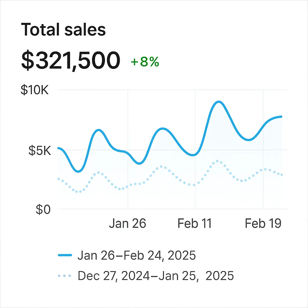Click the right end of the solid line
The height and width of the screenshot is (308, 308).
point(282,116)
